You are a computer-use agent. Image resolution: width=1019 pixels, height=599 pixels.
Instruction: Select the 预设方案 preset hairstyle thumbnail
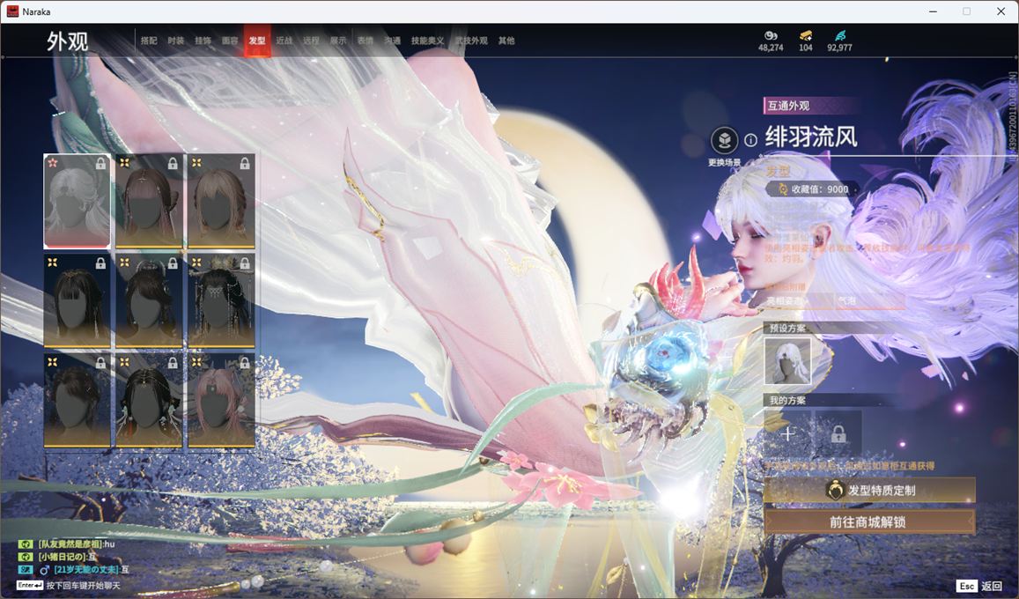pyautogui.click(x=787, y=361)
